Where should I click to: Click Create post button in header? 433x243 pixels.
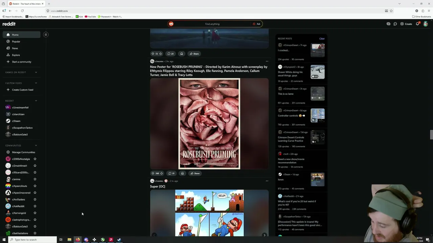click(x=406, y=24)
